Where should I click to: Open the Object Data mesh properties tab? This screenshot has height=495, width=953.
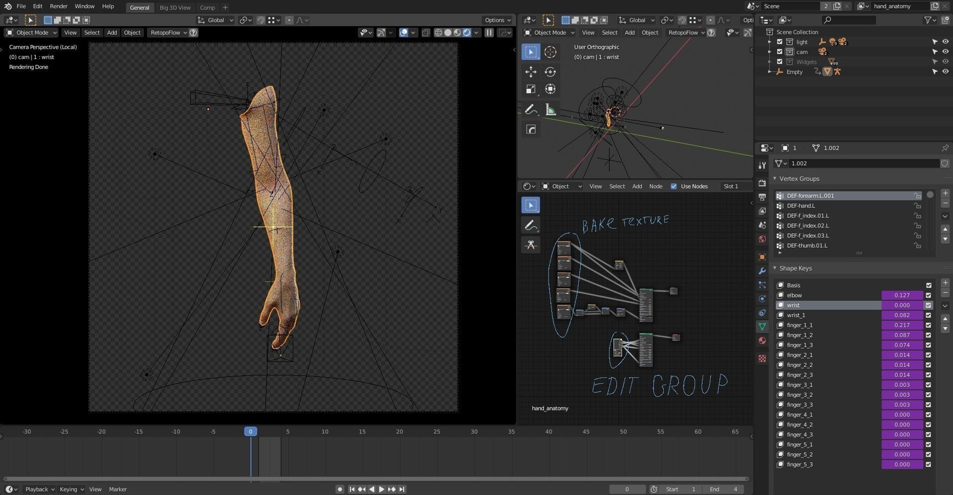point(762,327)
